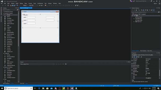
Task: Expand the References node in Solution Explorer
Action: (134, 19)
